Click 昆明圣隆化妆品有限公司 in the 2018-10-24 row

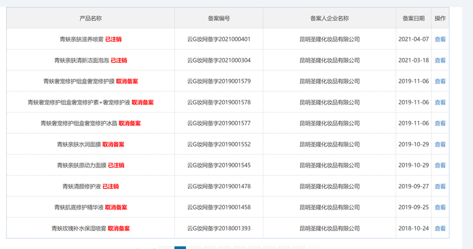[x=330, y=229]
